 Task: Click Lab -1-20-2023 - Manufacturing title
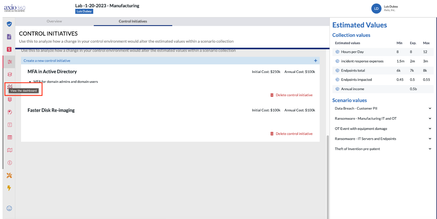[107, 5]
